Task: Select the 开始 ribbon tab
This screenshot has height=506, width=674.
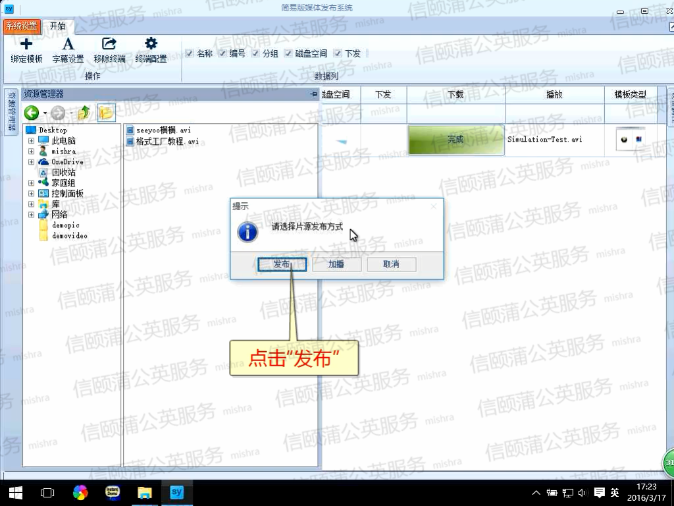Action: (x=58, y=26)
